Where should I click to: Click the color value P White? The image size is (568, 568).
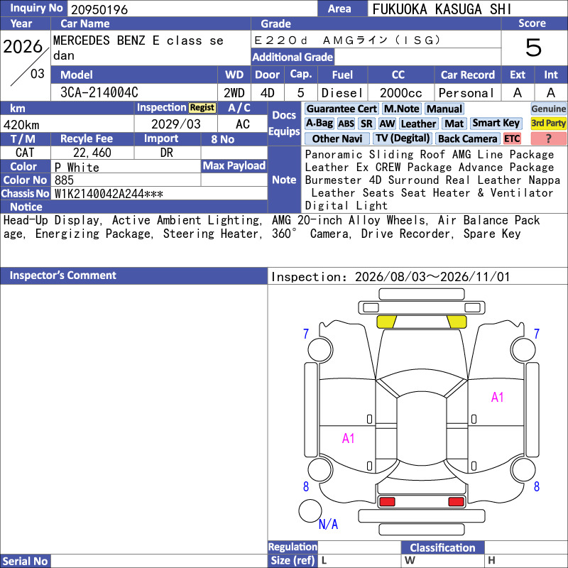tap(77, 168)
